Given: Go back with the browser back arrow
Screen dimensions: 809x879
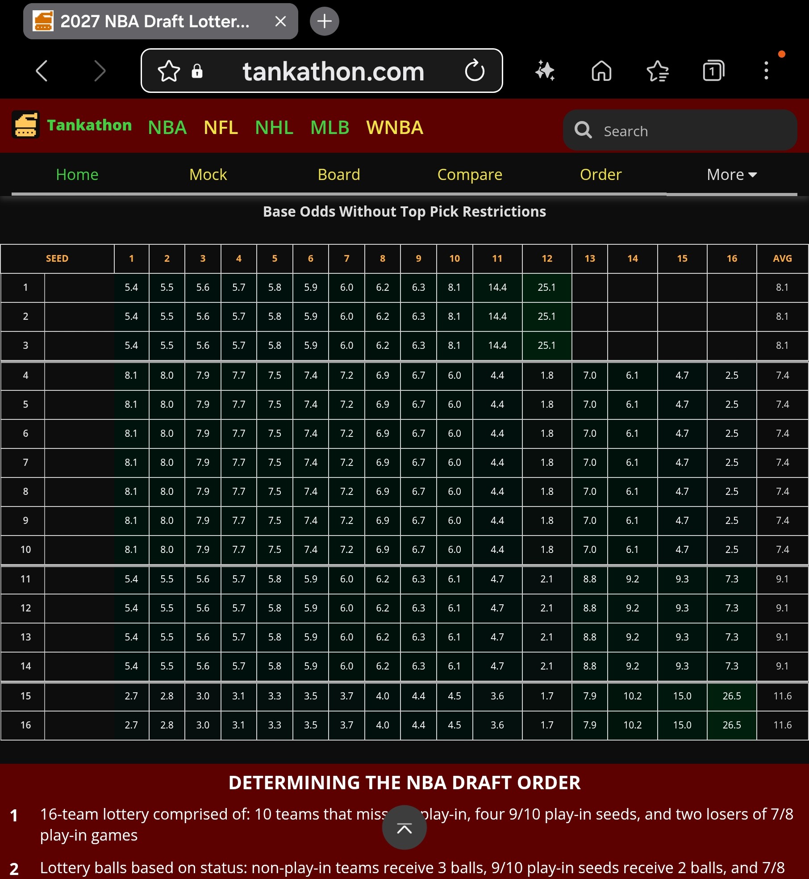Looking at the screenshot, I should pyautogui.click(x=42, y=71).
